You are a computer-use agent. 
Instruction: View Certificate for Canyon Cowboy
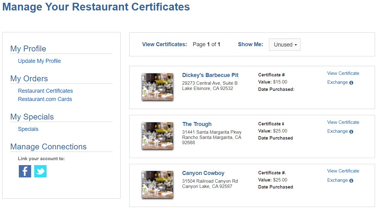(x=343, y=171)
